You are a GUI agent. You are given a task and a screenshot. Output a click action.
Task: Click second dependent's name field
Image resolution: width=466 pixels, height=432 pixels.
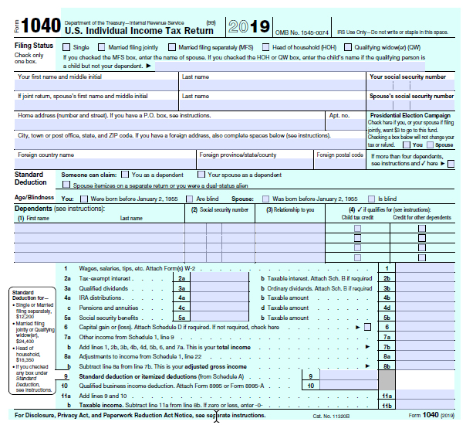point(100,238)
